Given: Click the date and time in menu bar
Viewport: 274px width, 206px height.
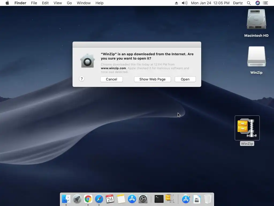Looking at the screenshot, I should 210,3.
